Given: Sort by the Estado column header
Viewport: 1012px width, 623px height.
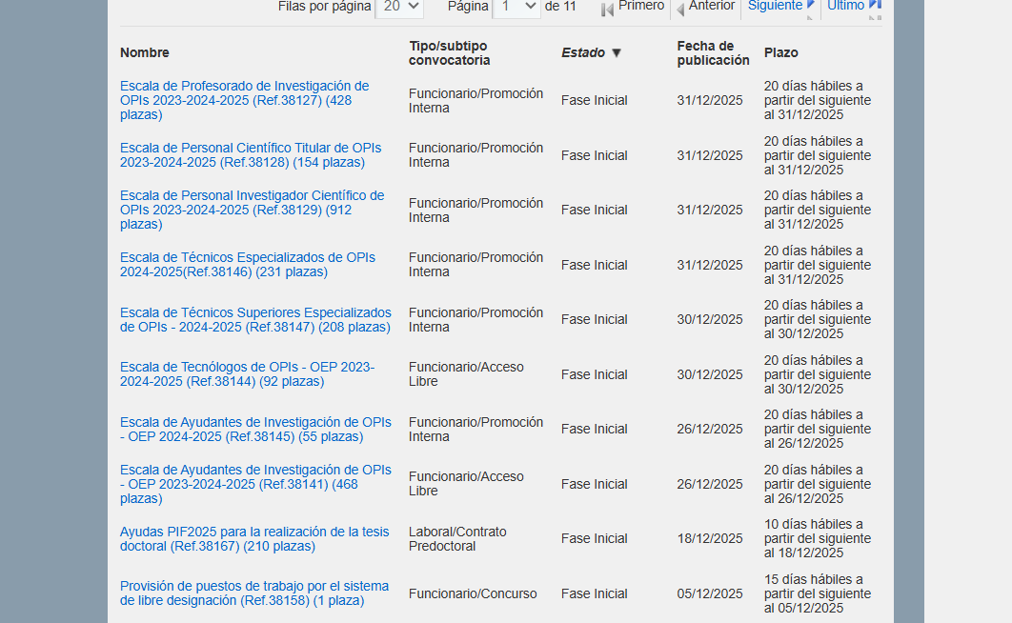Looking at the screenshot, I should (x=583, y=53).
